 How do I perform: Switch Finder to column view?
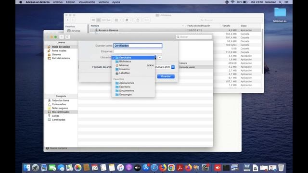point(103,20)
